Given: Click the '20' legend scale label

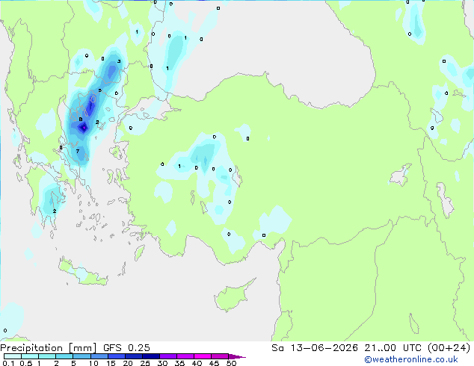Looking at the screenshot, I should click(x=128, y=363).
